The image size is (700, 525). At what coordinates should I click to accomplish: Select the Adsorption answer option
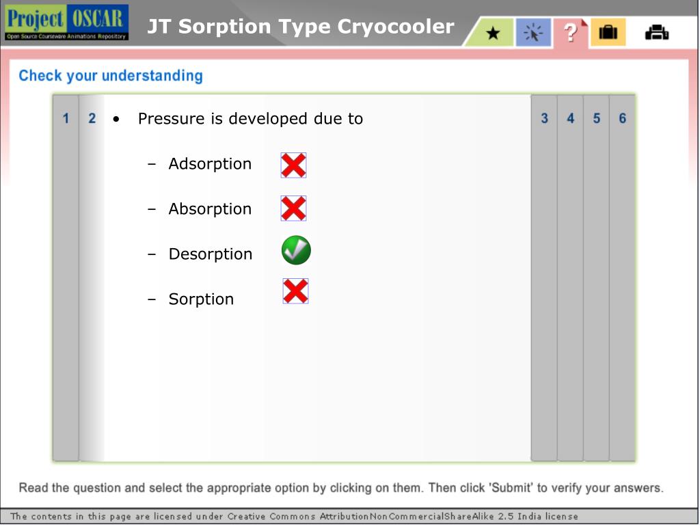(x=210, y=164)
